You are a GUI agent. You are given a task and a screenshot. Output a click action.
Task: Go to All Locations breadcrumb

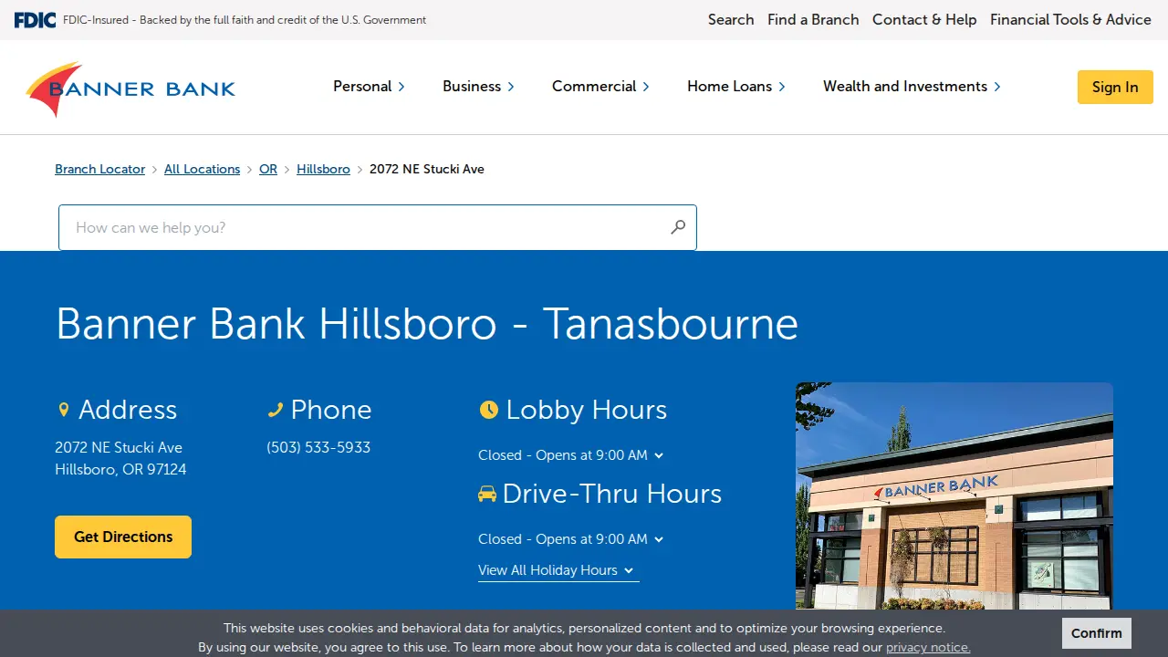tap(202, 169)
